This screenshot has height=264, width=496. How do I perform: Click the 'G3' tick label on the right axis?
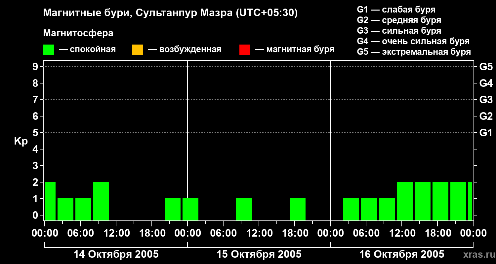tap(486, 100)
